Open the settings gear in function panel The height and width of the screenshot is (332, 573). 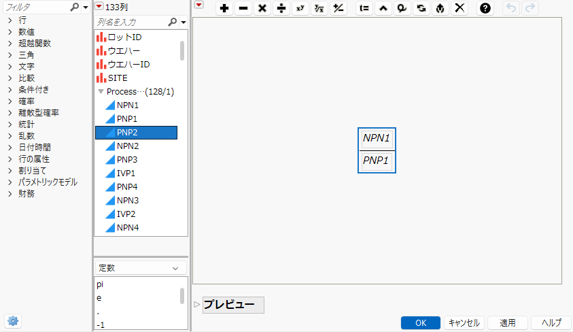point(13,321)
